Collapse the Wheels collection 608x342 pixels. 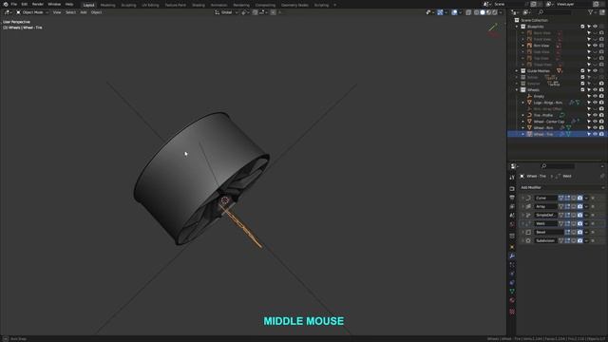pyautogui.click(x=517, y=90)
